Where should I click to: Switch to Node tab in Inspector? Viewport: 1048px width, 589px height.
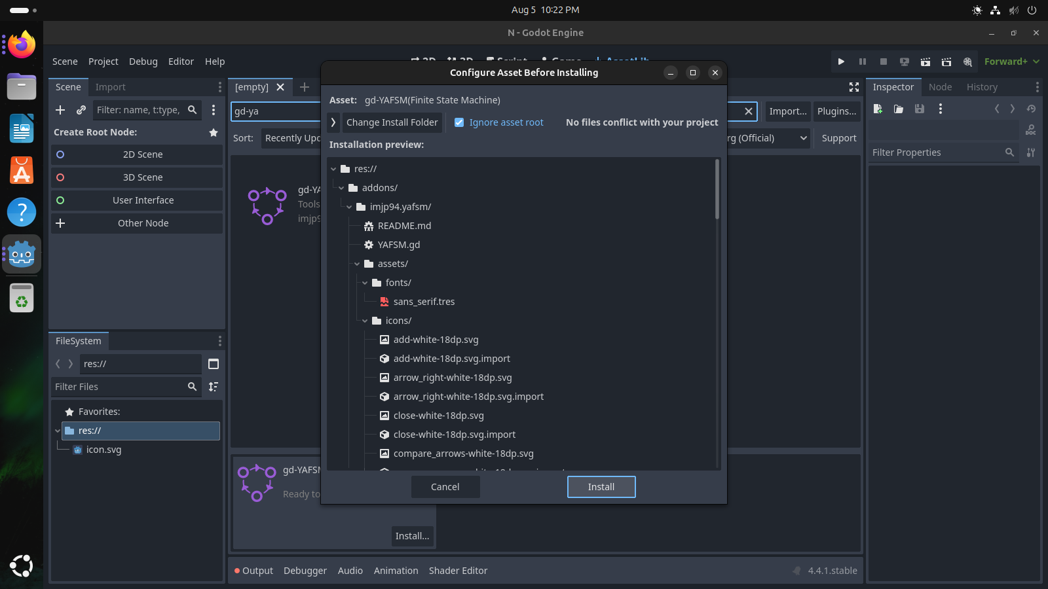pyautogui.click(x=940, y=87)
